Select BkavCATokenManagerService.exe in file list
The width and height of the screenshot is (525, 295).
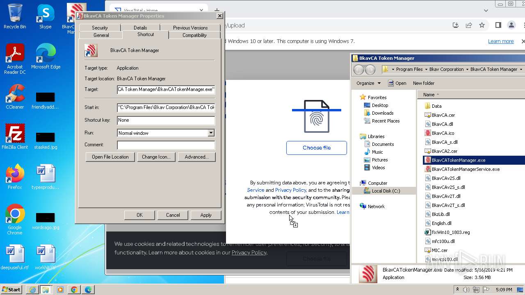(466, 169)
